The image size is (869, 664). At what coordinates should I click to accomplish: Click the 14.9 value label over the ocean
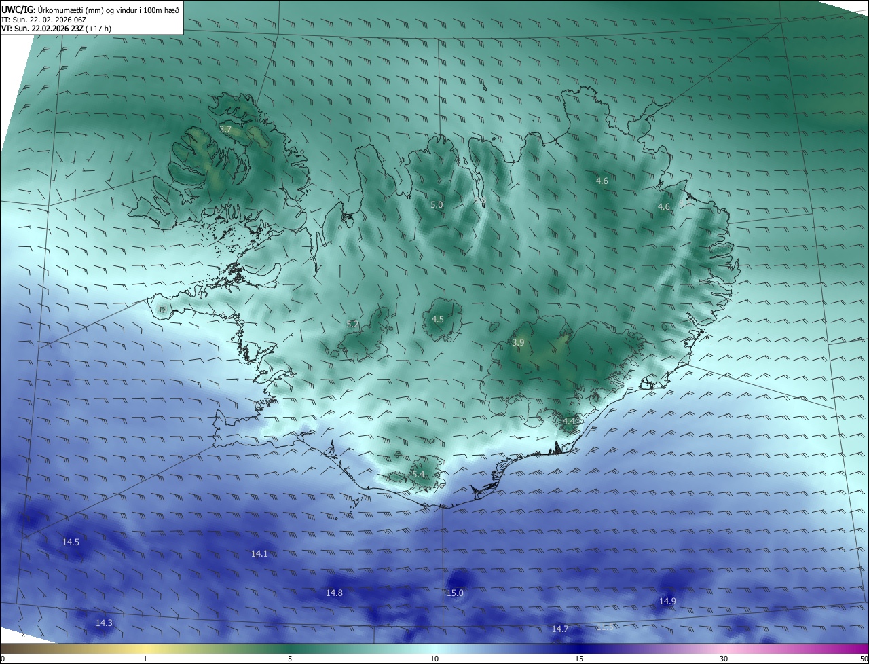tap(667, 602)
